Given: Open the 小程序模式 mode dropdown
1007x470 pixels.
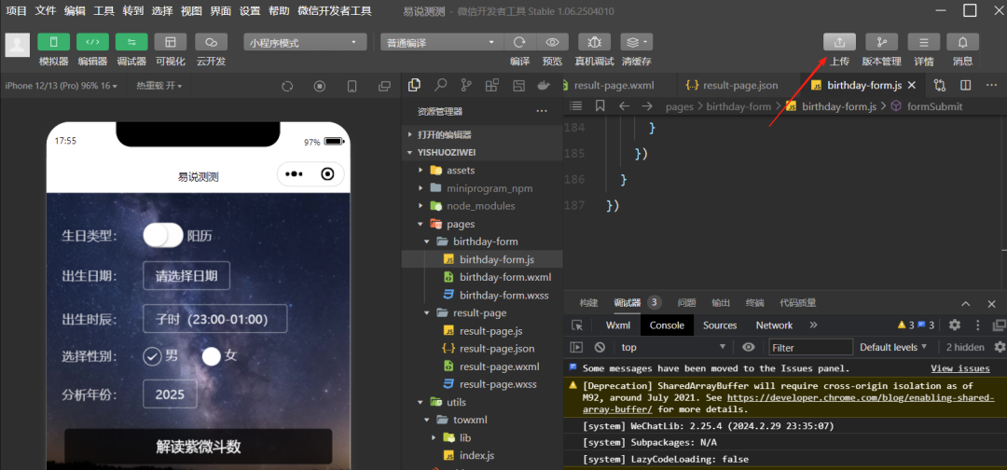Looking at the screenshot, I should (305, 42).
